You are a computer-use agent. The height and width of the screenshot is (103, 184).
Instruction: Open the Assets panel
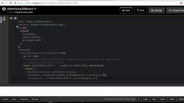point(14,99)
